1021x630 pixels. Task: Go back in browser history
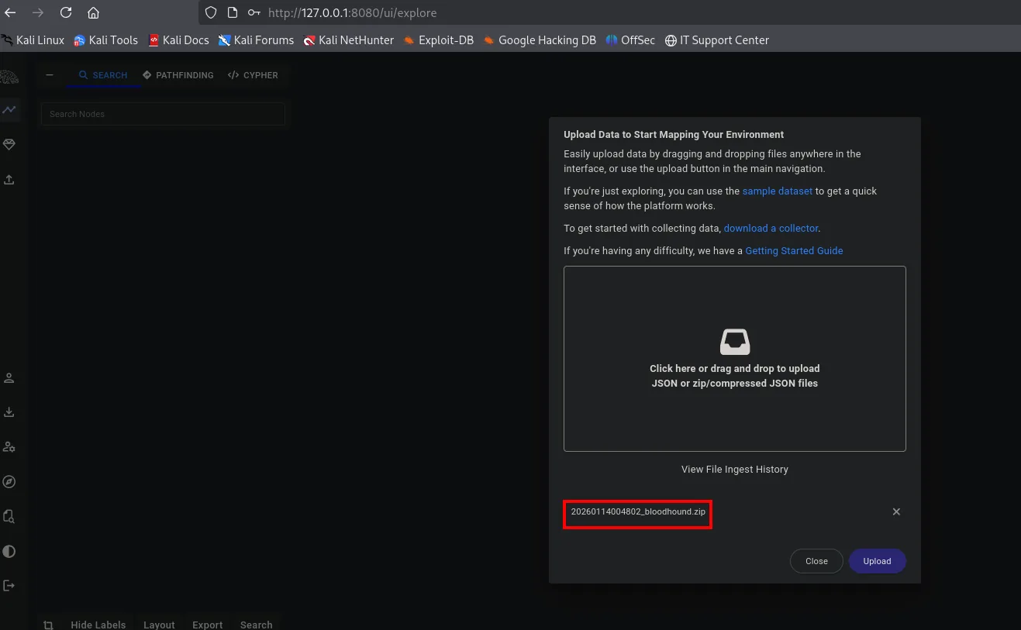tap(10, 12)
